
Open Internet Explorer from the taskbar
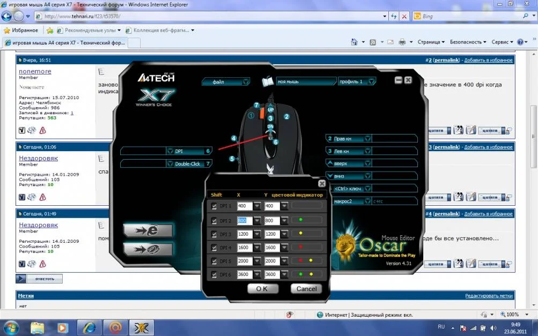(89, 328)
